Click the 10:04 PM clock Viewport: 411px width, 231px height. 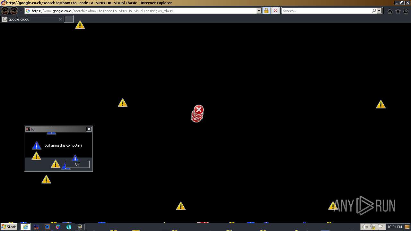[x=395, y=227]
